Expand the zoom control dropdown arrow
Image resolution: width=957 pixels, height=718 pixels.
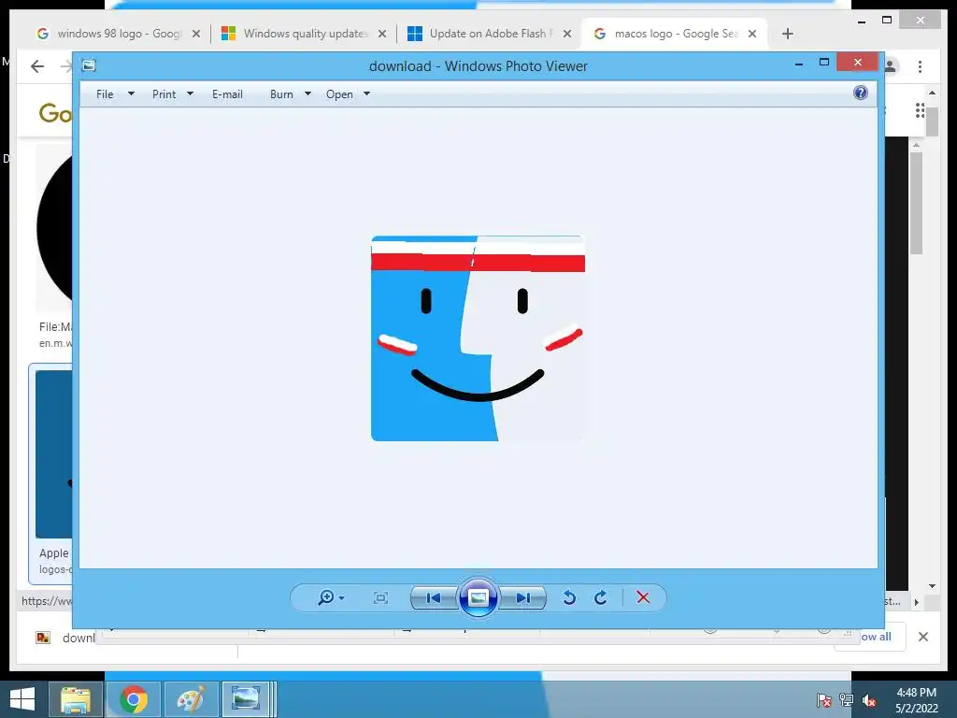(341, 598)
